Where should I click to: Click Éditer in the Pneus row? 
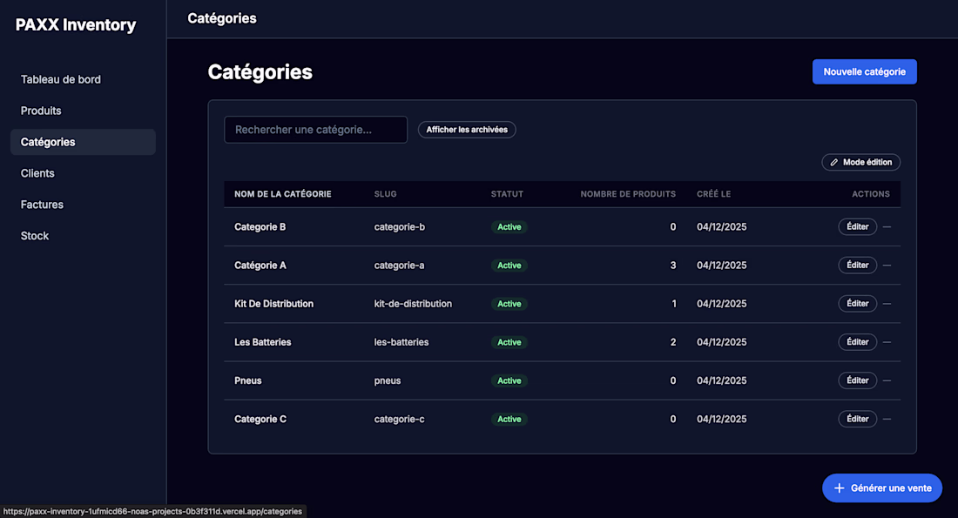857,380
